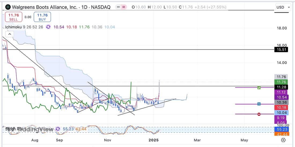Toggle the gray dash market status pill
This screenshot has height=147, width=295.
point(118,7)
